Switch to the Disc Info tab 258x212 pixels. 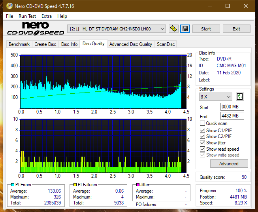[69, 44]
